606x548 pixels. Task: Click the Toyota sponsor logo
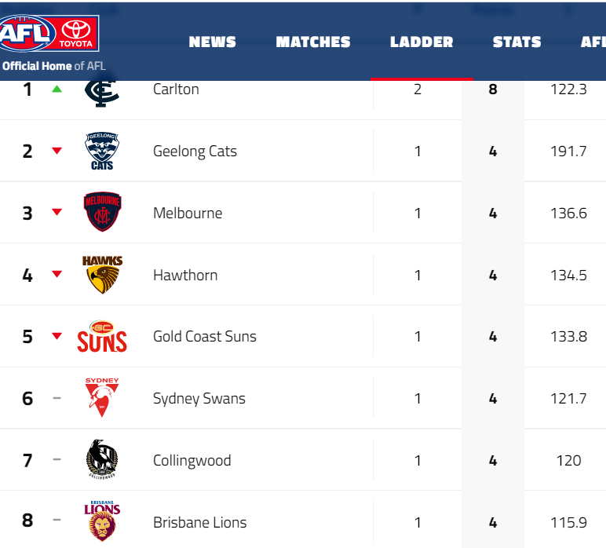(77, 34)
